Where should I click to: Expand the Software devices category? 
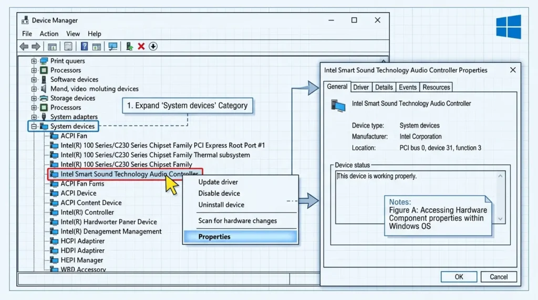pos(34,79)
